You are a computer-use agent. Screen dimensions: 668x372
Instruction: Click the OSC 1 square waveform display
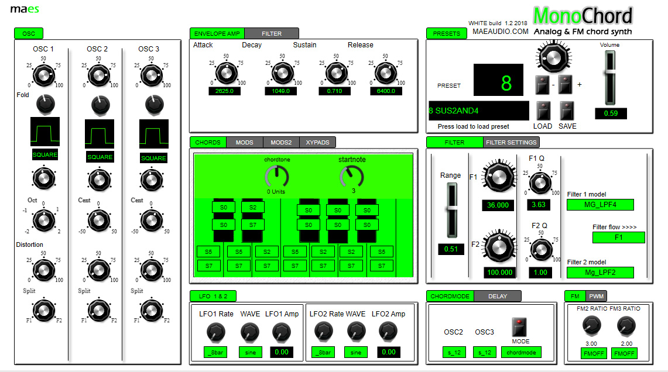pyautogui.click(x=44, y=132)
